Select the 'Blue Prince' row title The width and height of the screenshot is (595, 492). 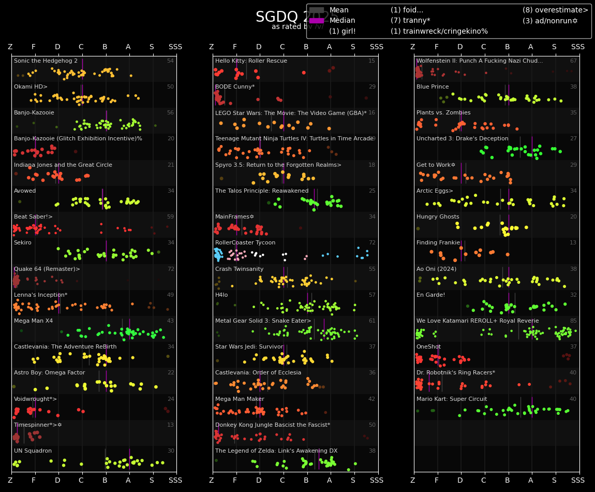pyautogui.click(x=433, y=86)
